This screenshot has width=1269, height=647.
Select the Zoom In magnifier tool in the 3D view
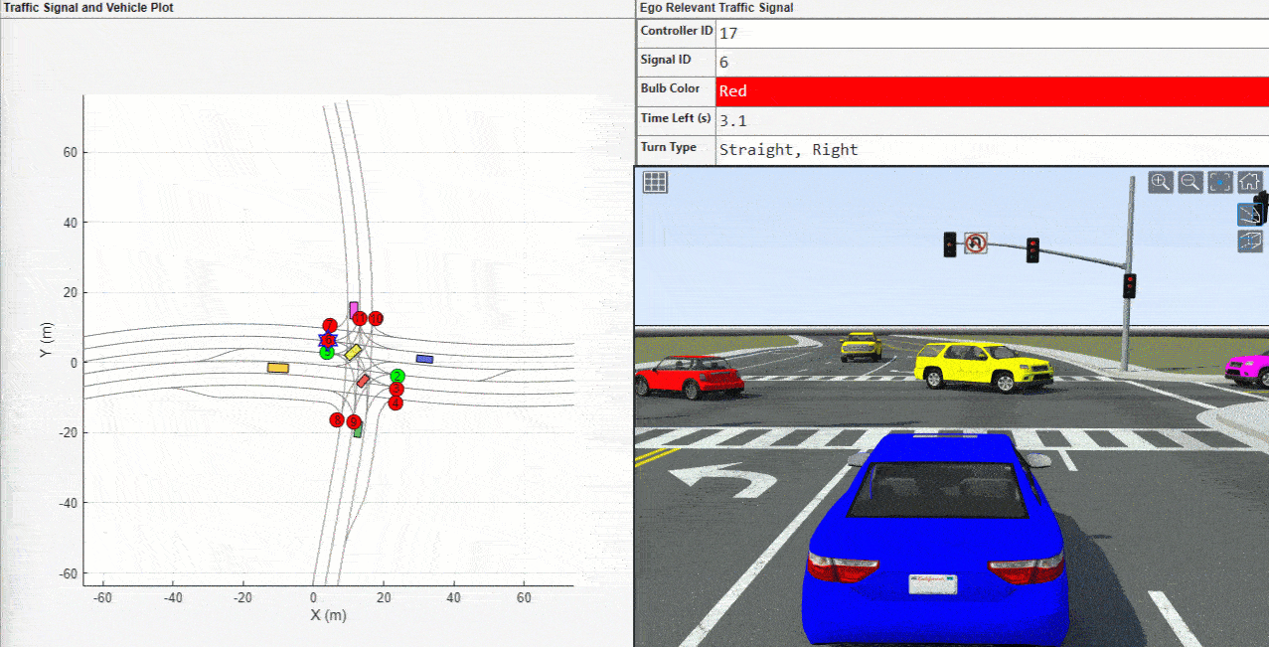point(1161,182)
